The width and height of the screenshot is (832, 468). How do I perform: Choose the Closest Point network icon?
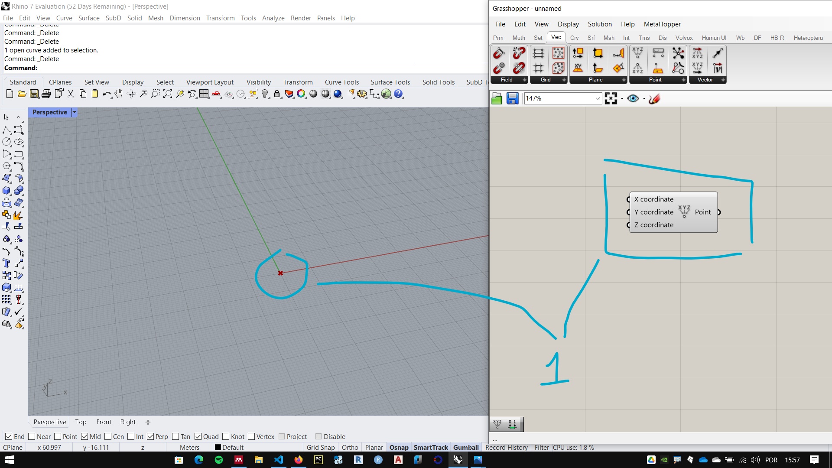[x=678, y=53]
